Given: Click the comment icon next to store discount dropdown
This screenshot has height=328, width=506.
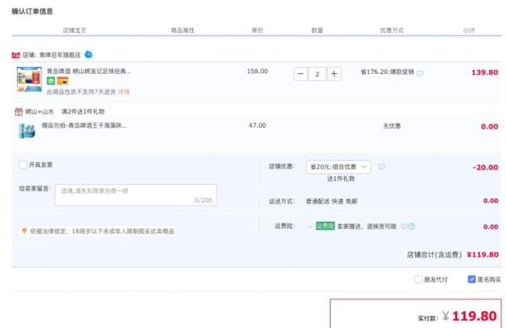Looking at the screenshot, I should 382,167.
